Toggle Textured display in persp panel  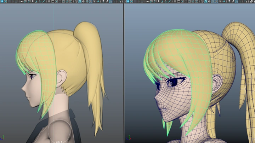tap(216, 1)
